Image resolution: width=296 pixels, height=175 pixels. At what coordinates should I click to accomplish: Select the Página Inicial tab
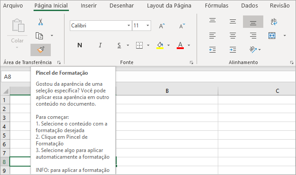coord(51,6)
